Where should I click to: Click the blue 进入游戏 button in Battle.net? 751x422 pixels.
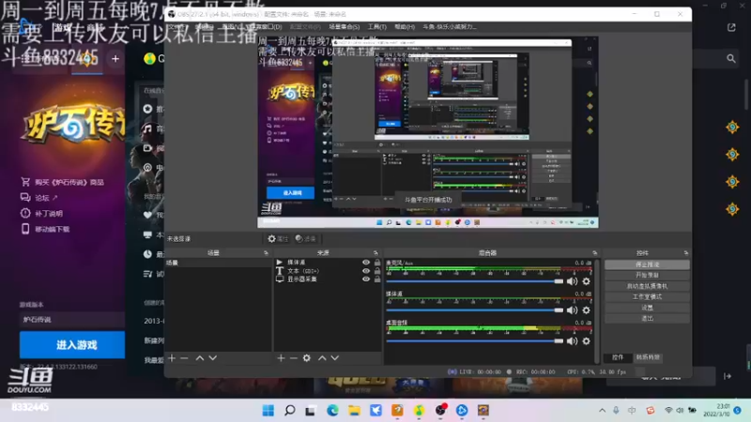click(x=72, y=344)
